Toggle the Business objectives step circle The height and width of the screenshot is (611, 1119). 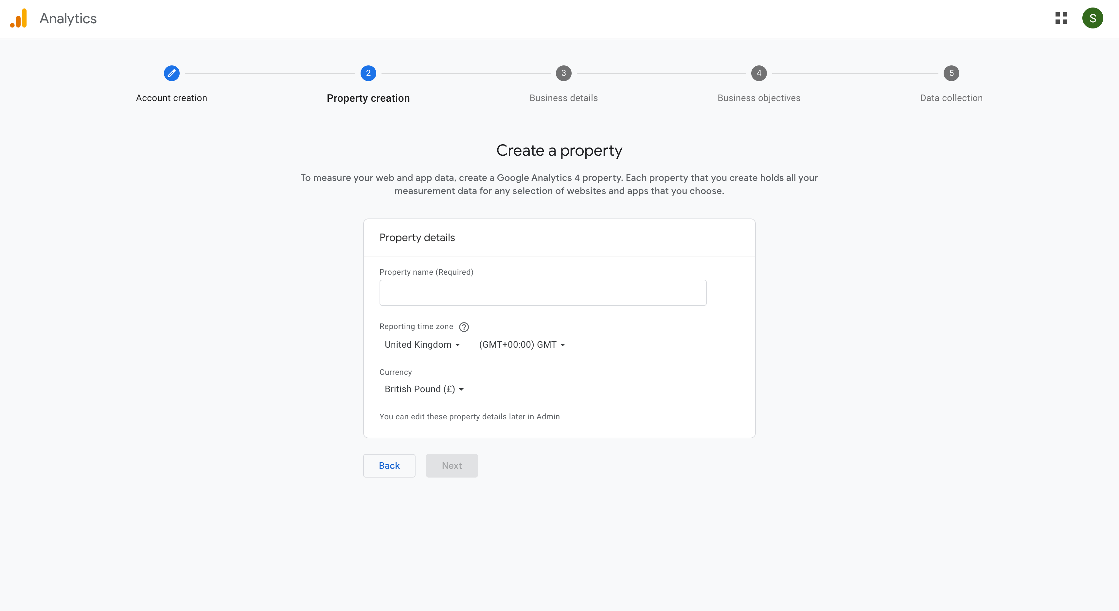[x=758, y=73]
